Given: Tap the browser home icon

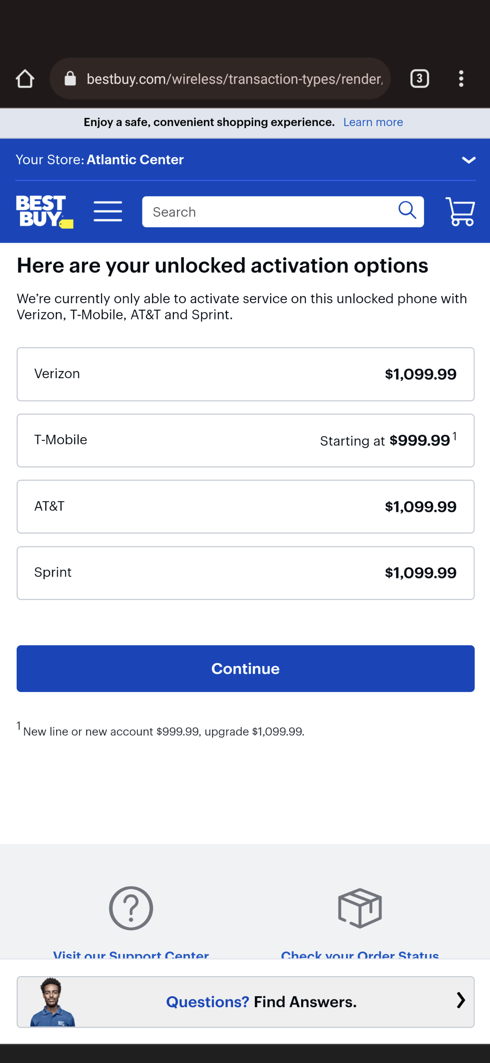Looking at the screenshot, I should click(x=25, y=79).
